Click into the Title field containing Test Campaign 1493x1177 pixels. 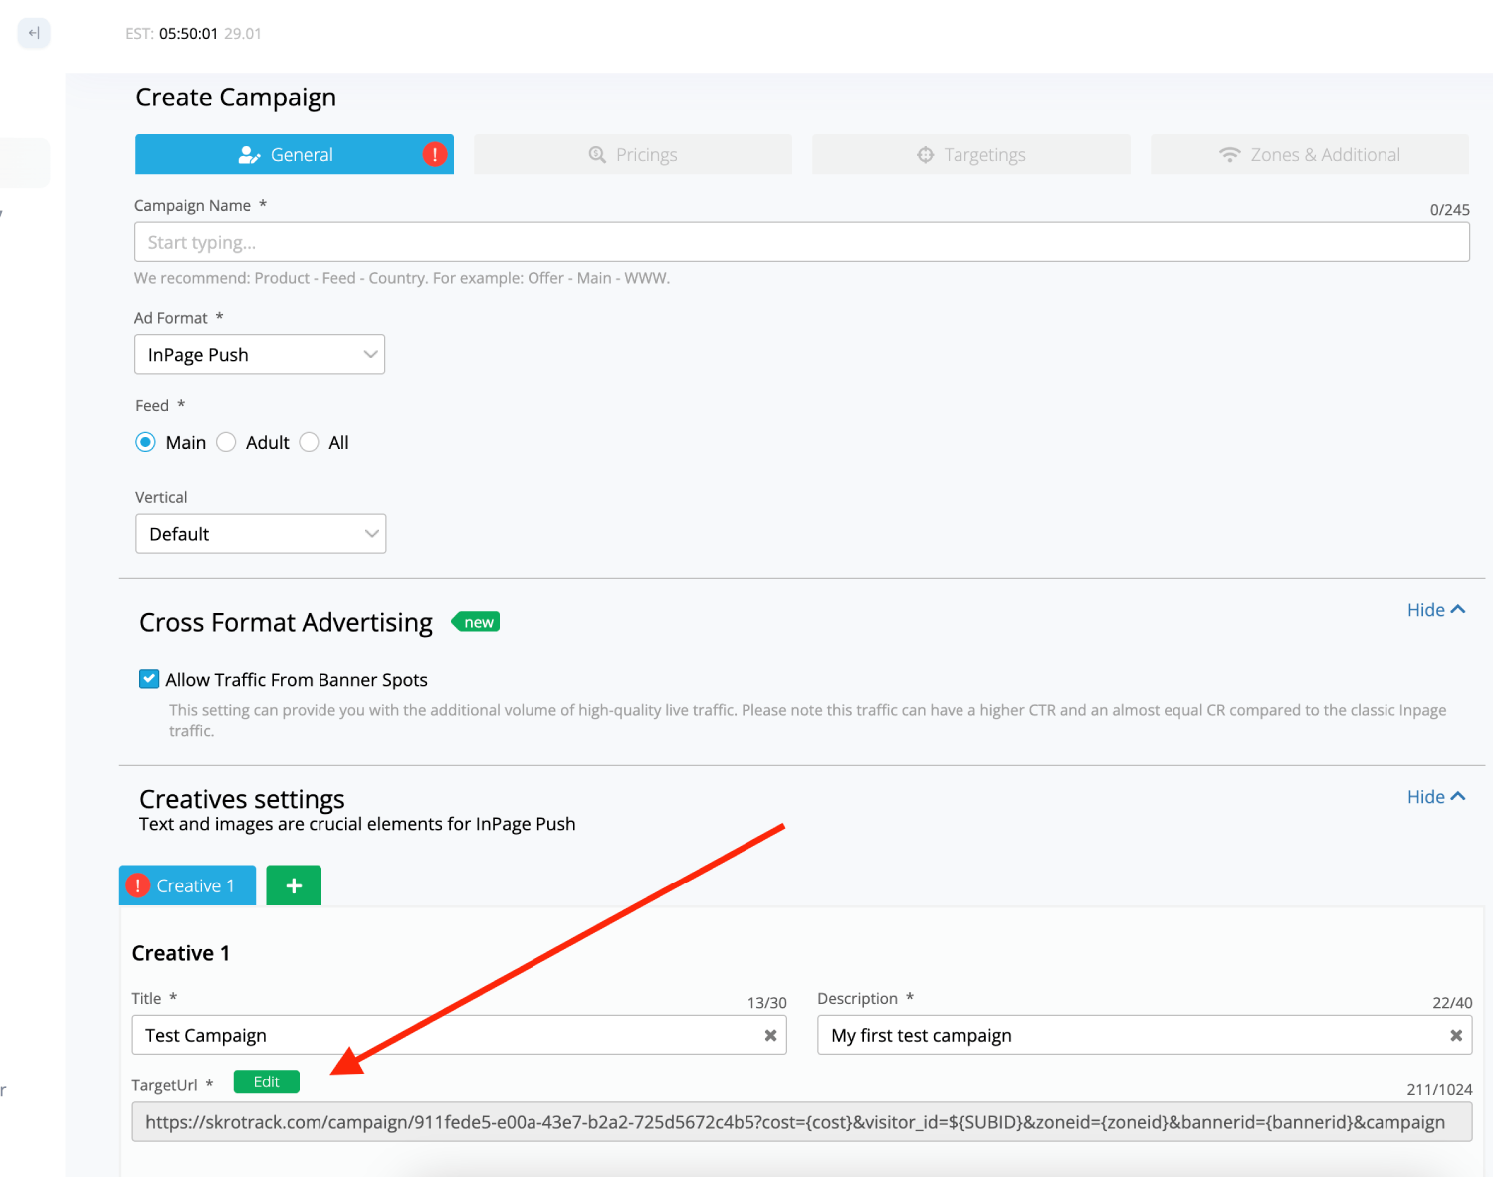click(x=459, y=1035)
